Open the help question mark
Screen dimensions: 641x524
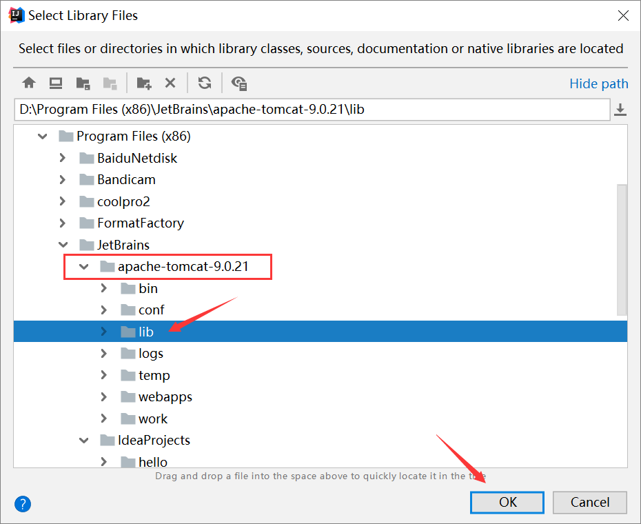pos(22,504)
